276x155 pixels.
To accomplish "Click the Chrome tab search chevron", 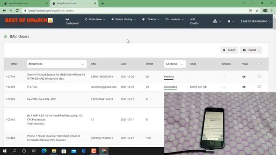I will pyautogui.click(x=243, y=3).
